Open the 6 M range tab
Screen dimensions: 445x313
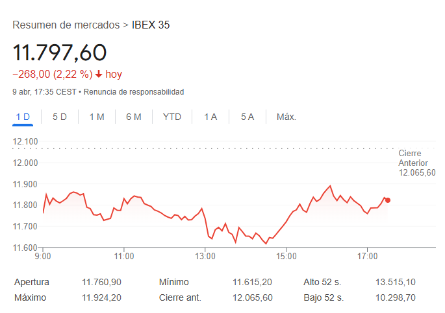click(134, 117)
